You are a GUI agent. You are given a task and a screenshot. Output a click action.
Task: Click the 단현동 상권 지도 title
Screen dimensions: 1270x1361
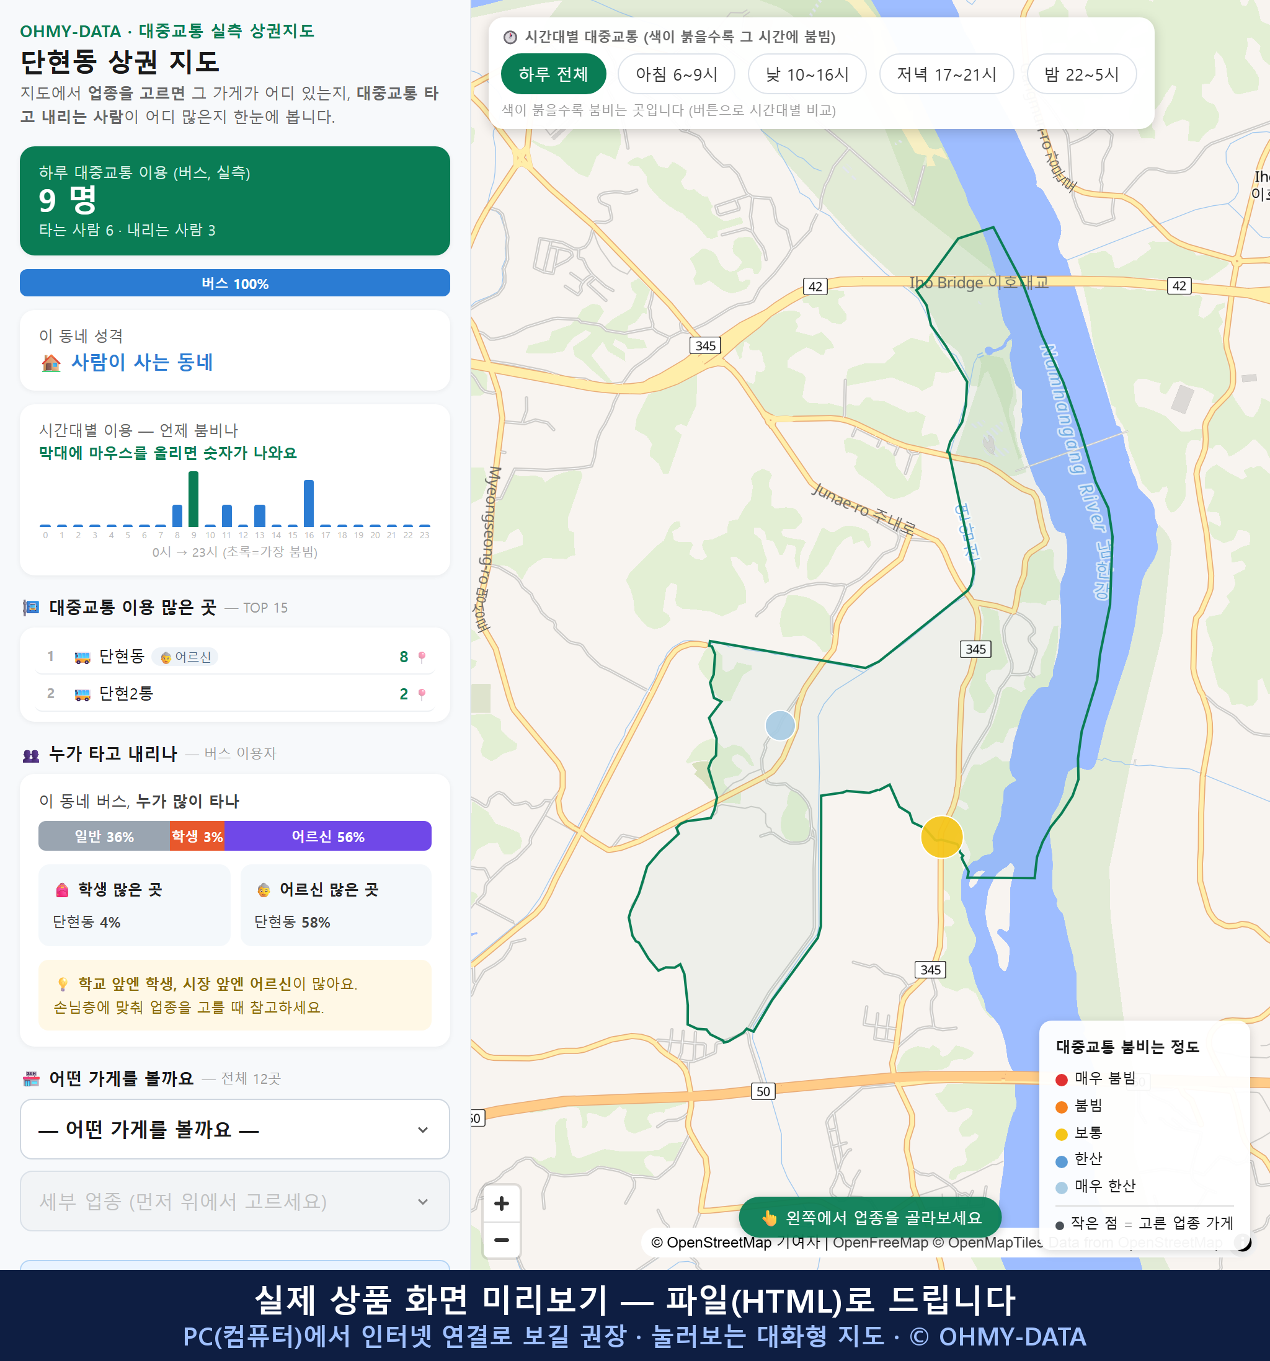coord(120,61)
